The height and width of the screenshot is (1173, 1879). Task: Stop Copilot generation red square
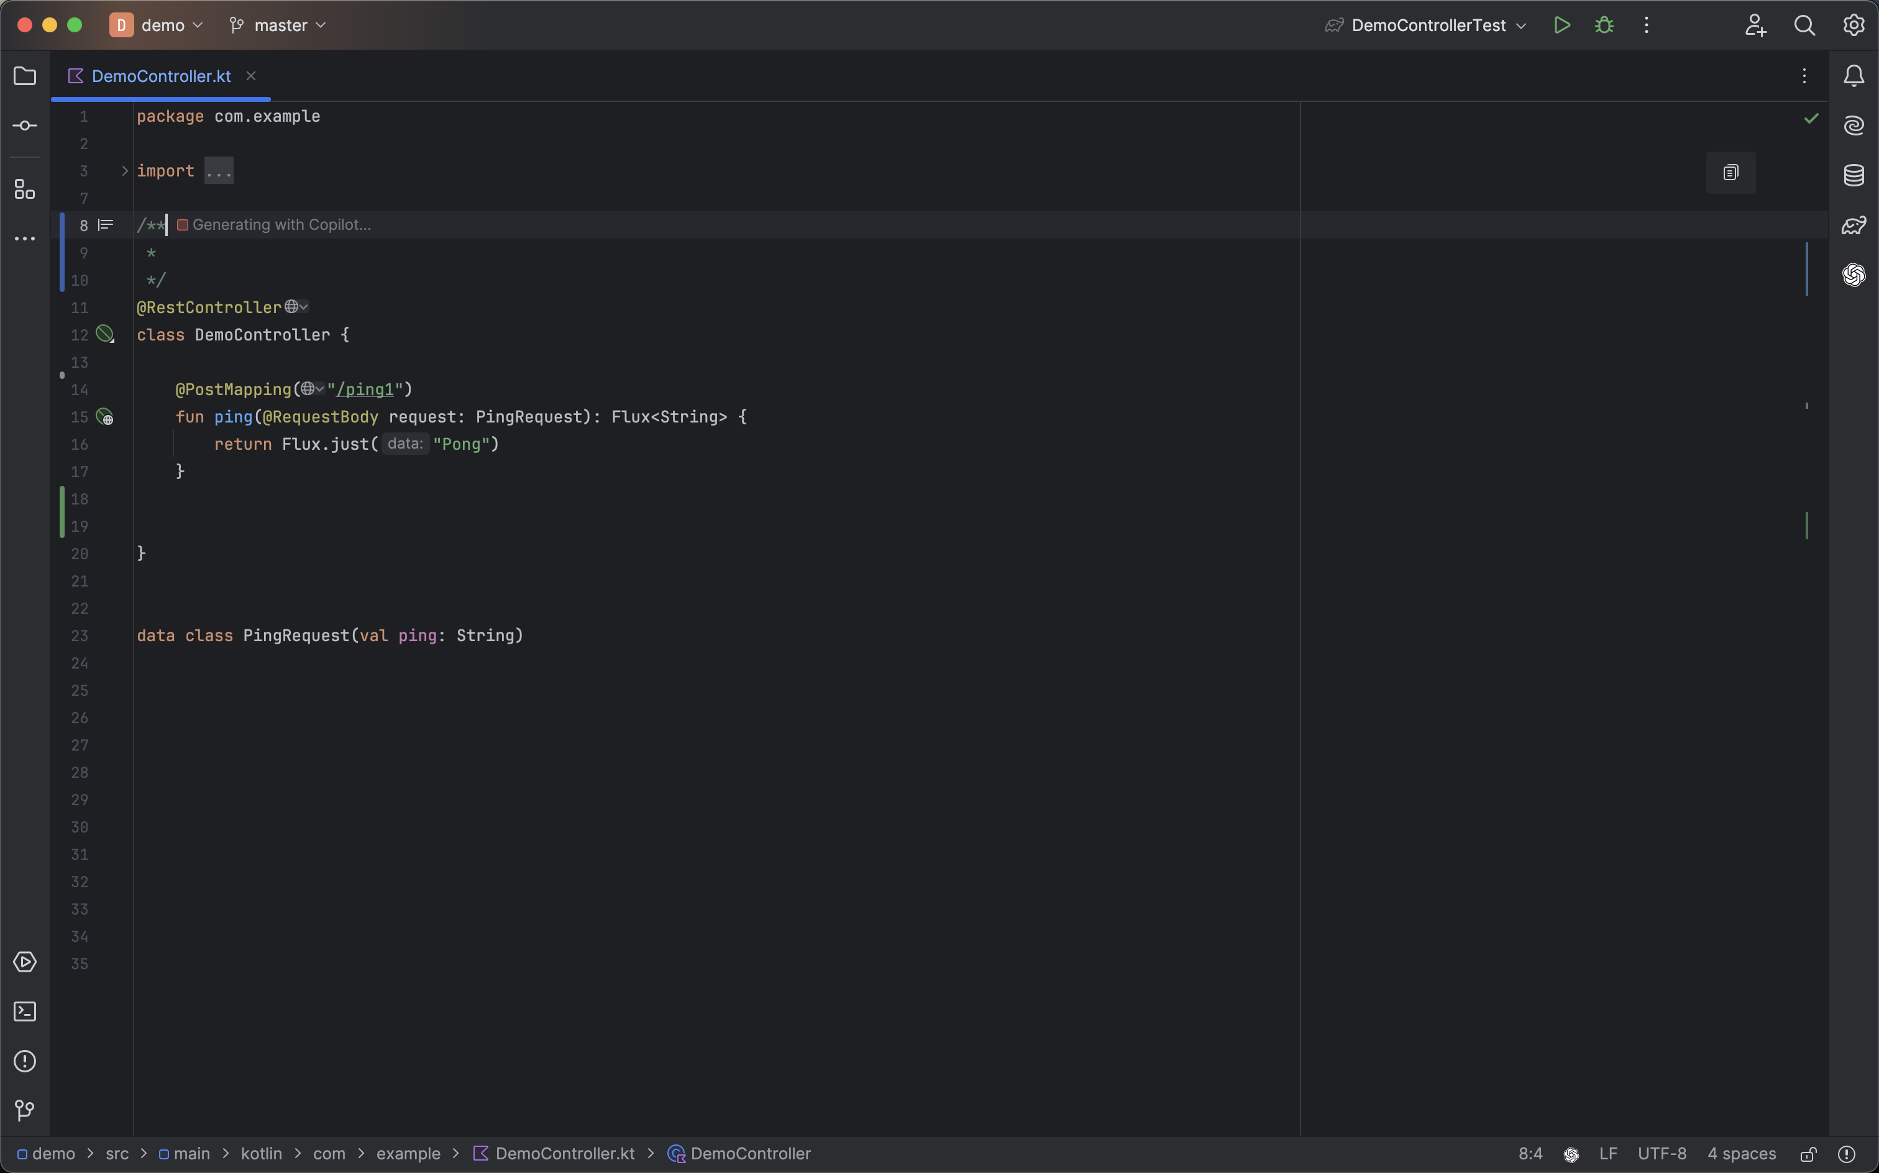tap(182, 225)
